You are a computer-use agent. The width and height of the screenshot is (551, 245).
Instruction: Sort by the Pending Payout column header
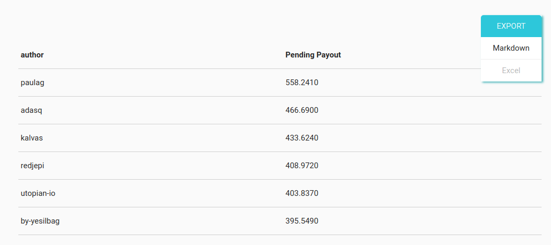click(313, 55)
